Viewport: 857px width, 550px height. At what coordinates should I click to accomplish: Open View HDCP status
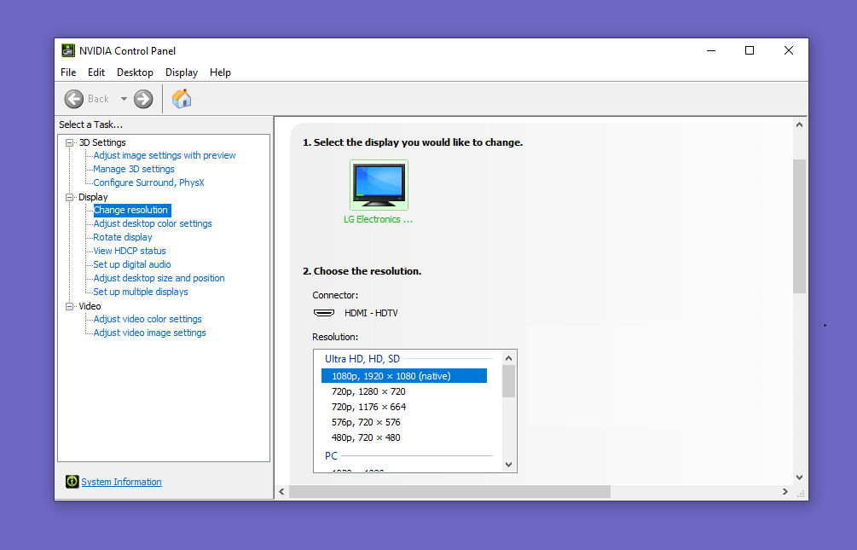point(130,251)
